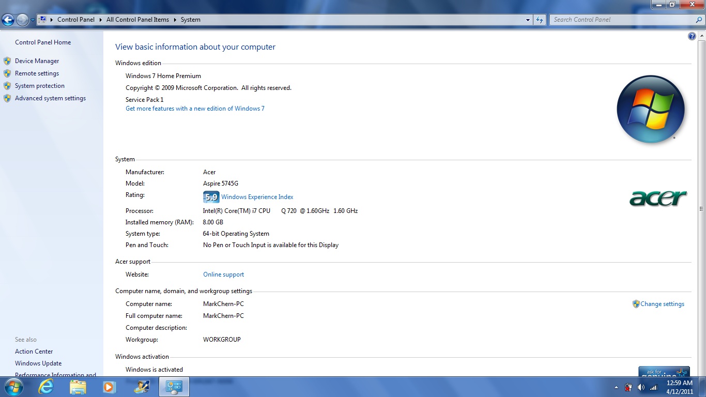
Task: Open the recent pages dropdown beside Forward
Action: (x=33, y=20)
